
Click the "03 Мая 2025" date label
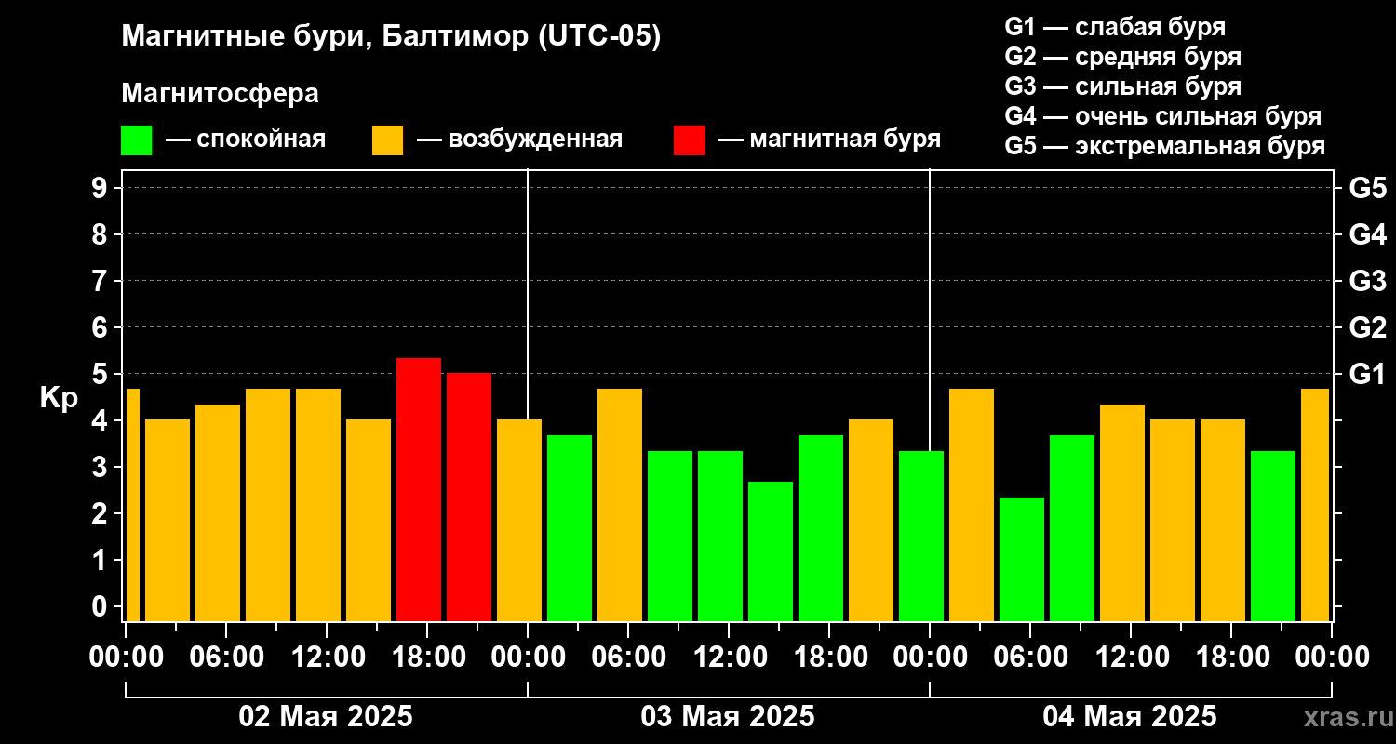(x=728, y=716)
